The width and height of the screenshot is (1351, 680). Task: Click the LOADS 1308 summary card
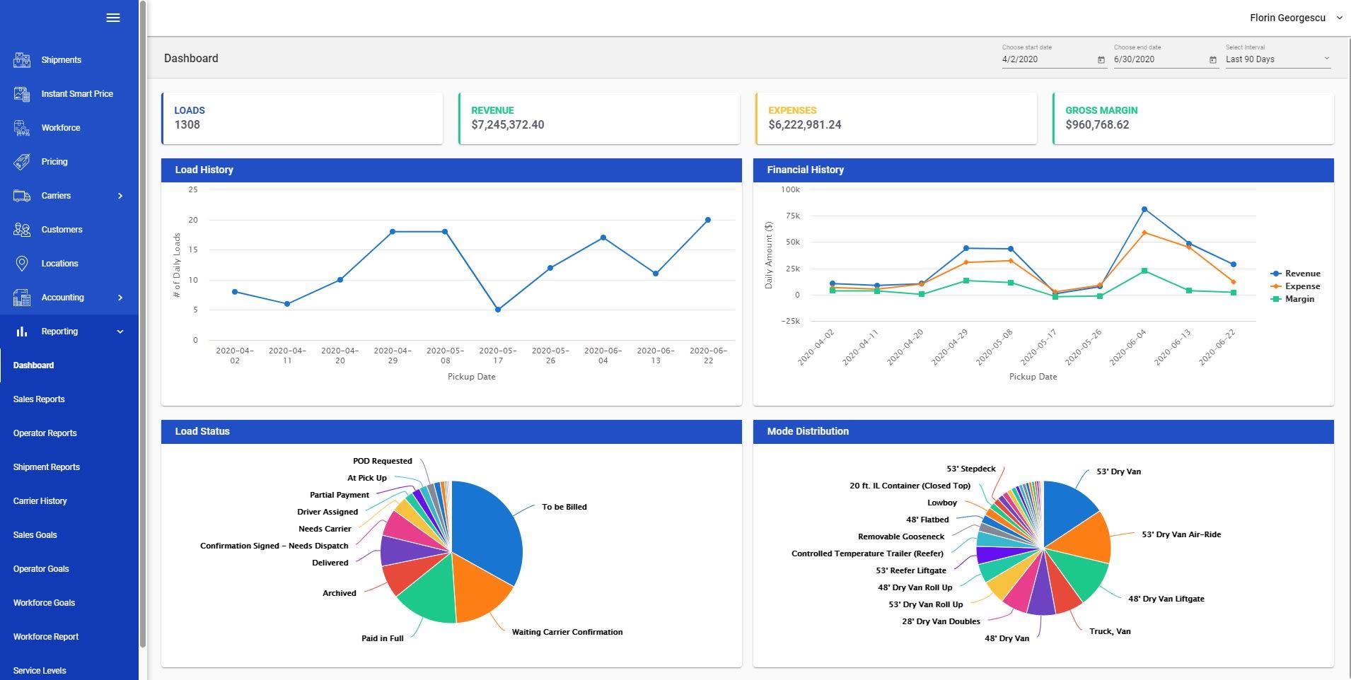[x=302, y=118]
